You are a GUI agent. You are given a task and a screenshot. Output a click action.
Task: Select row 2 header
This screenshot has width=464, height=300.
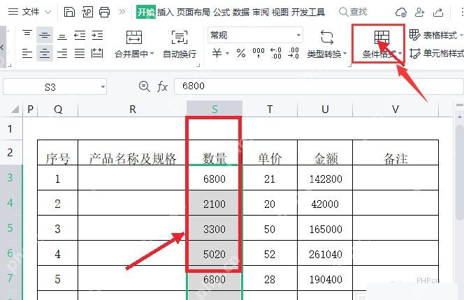click(x=11, y=152)
